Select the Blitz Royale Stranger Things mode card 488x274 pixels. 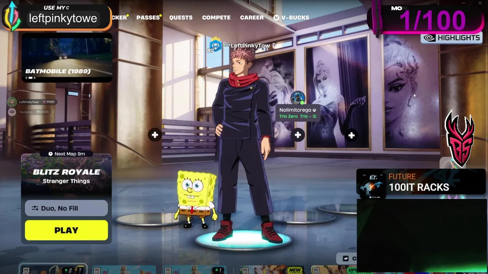click(66, 177)
